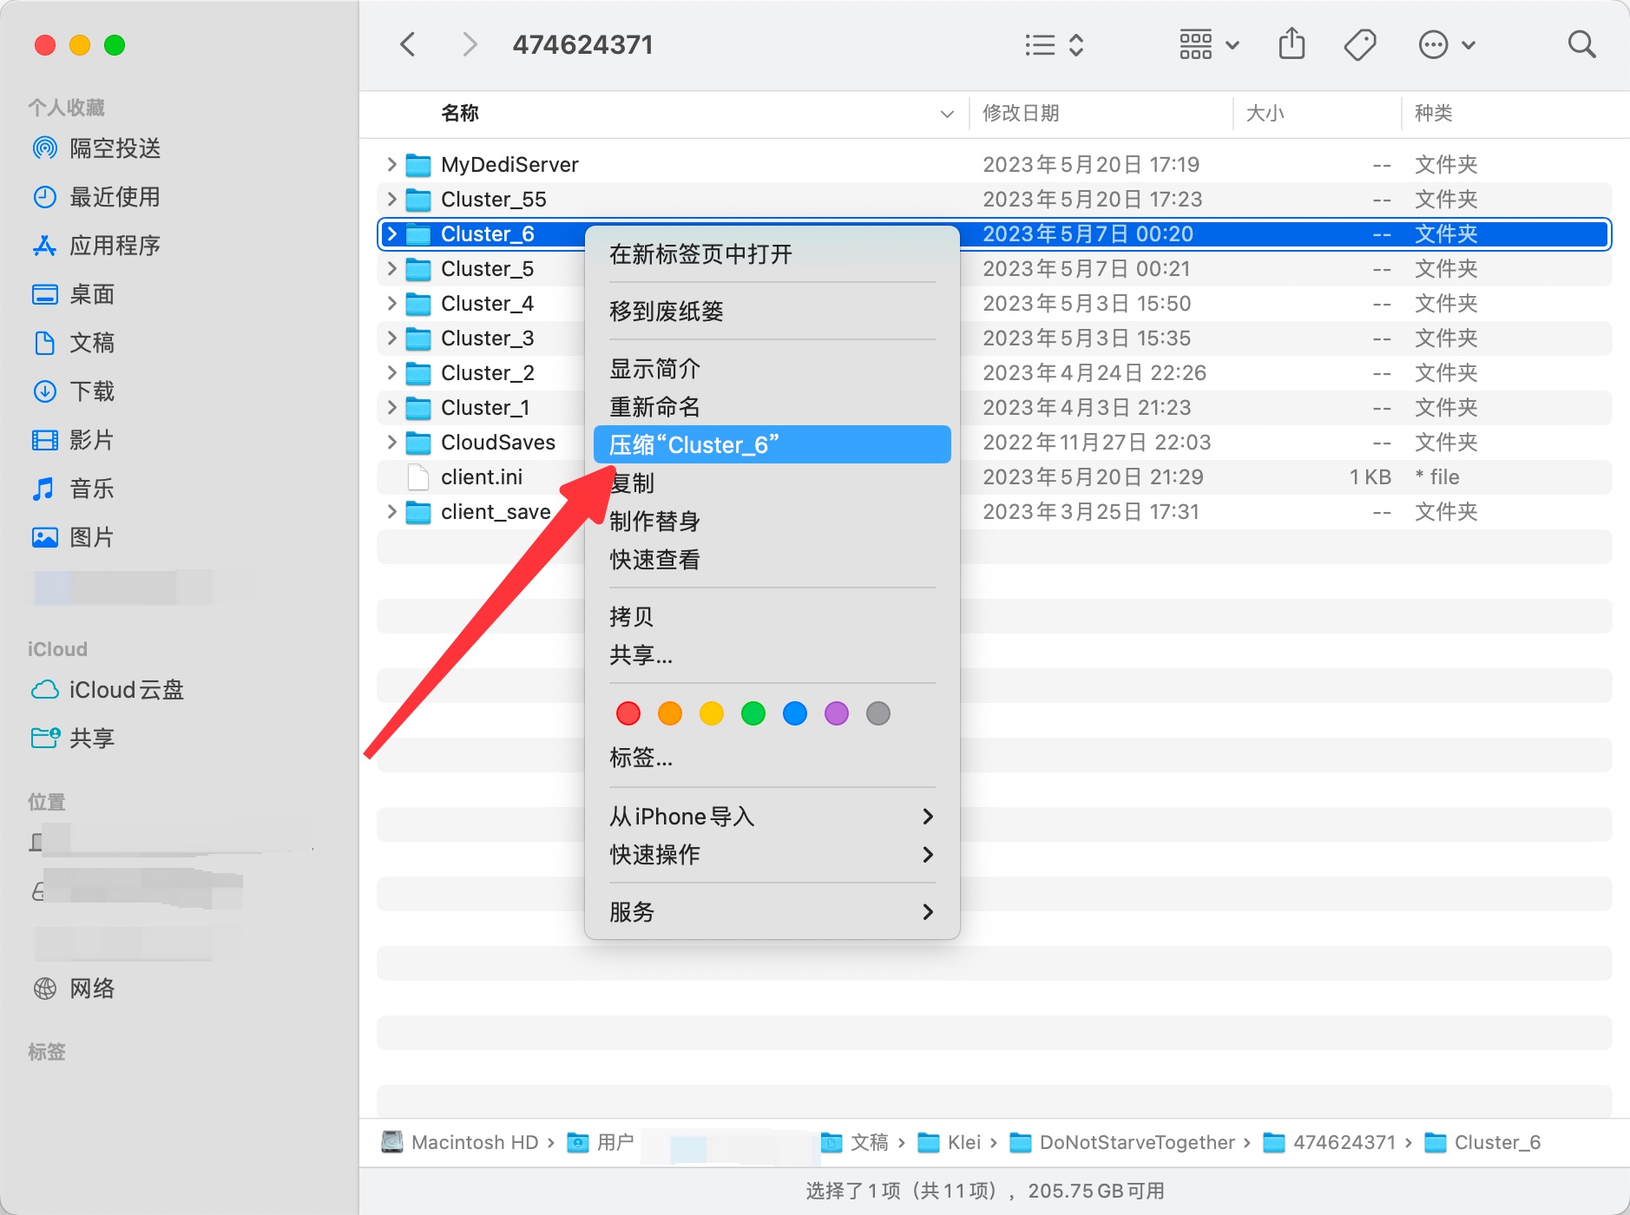Select 移到废纸篓 in context menu
1630x1215 pixels.
coord(667,312)
